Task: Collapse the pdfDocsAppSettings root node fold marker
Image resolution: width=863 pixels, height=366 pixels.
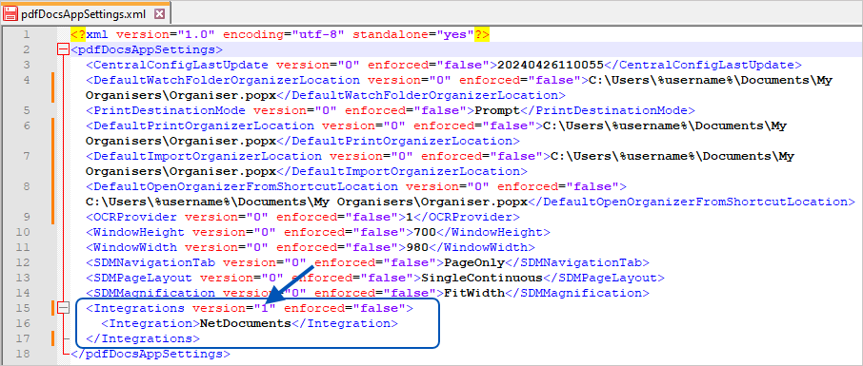Action: pos(63,50)
